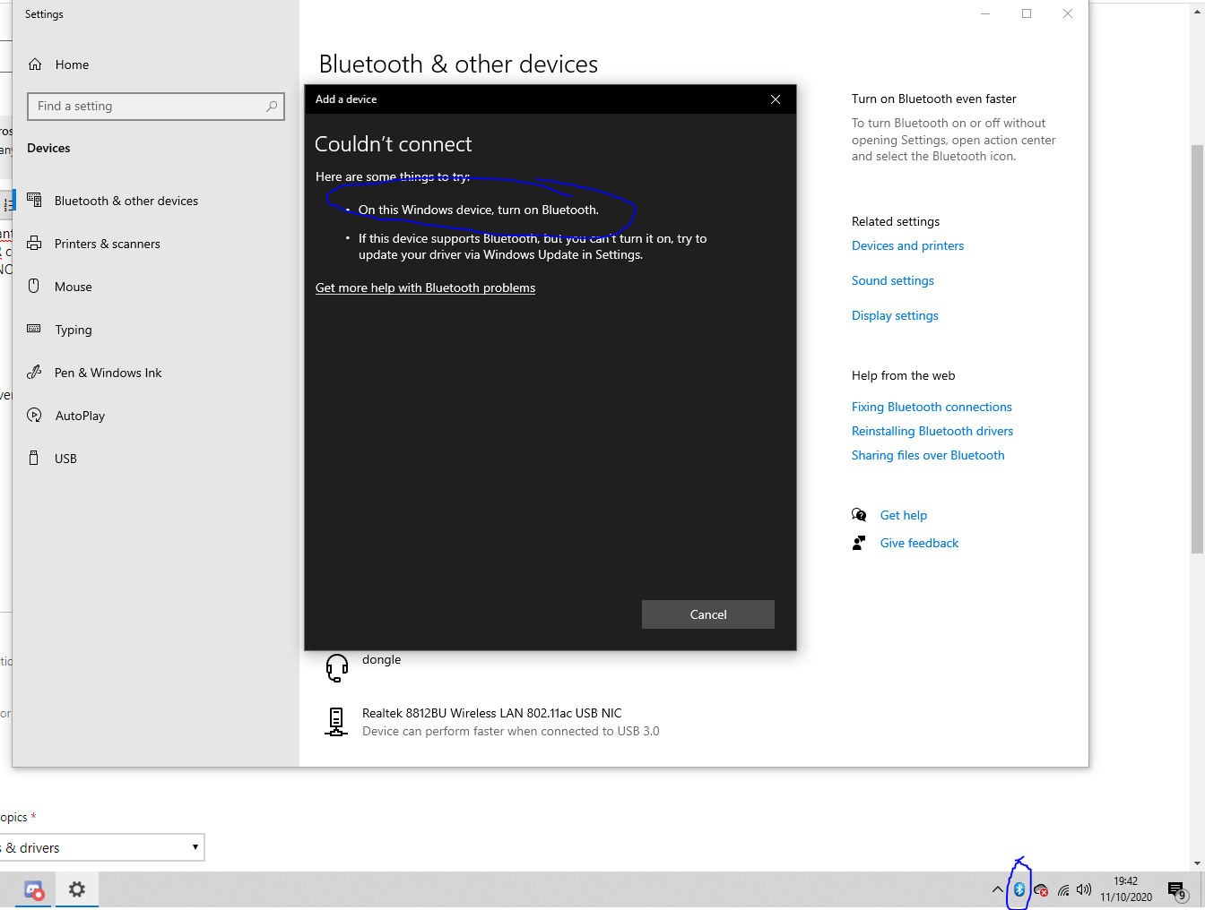Click the Cancel button in dialog

(x=708, y=614)
